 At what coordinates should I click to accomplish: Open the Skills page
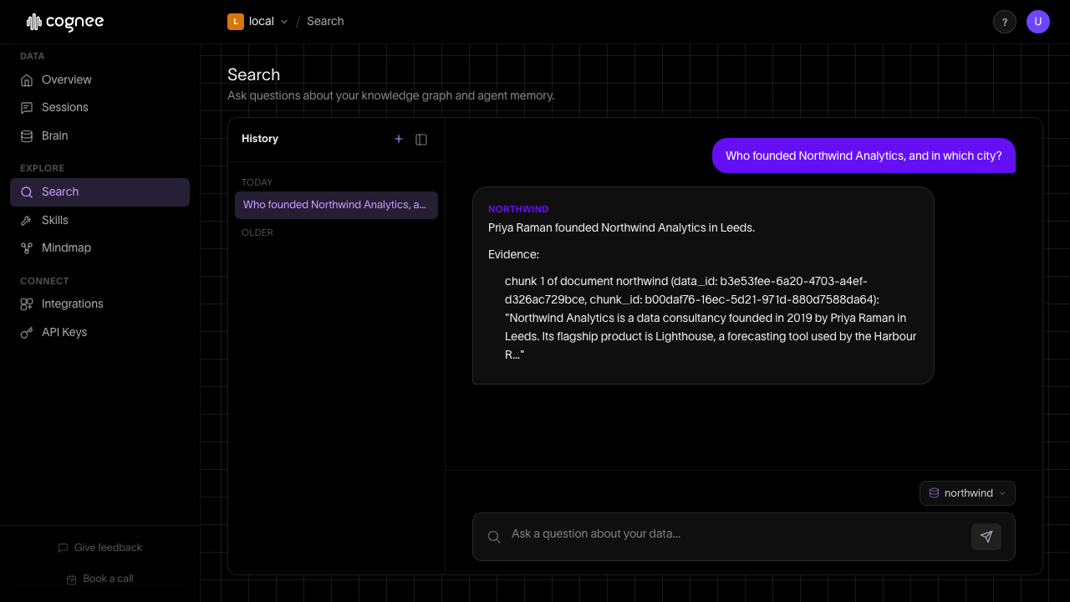click(x=99, y=221)
